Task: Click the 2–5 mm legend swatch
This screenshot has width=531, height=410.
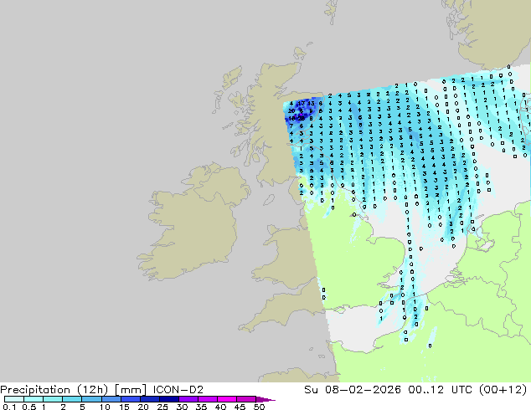Action: tap(72, 399)
